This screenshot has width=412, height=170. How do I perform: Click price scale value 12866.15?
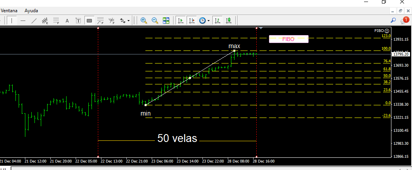(x=401, y=157)
